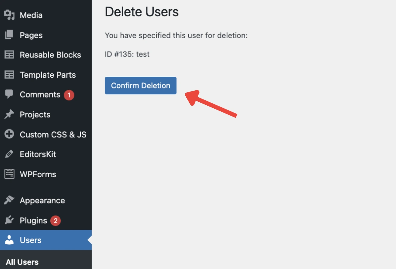The image size is (396, 269).
Task: Click the Reusable Blocks table icon
Action: (9, 55)
